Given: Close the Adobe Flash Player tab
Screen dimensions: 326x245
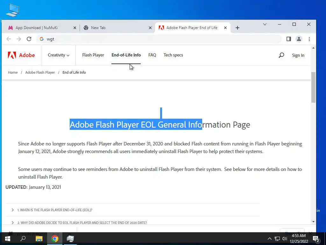Looking at the screenshot, I should 225,28.
